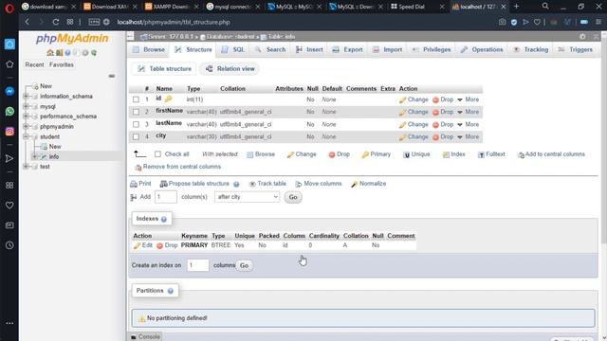This screenshot has width=607, height=341.
Task: Drop the PRIMARY index
Action: click(167, 245)
